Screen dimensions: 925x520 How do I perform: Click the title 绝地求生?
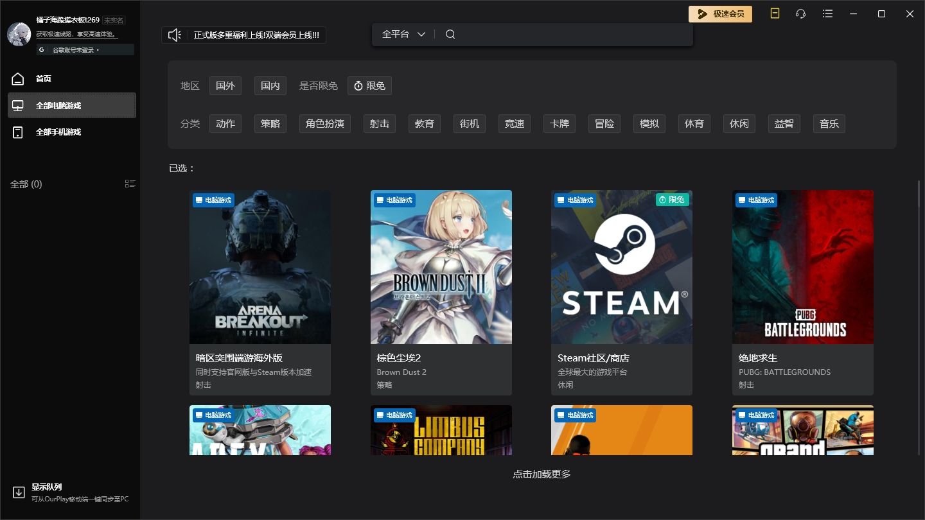point(758,358)
